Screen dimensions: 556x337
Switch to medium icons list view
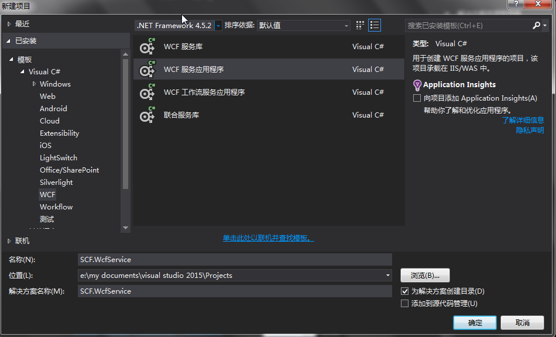375,25
